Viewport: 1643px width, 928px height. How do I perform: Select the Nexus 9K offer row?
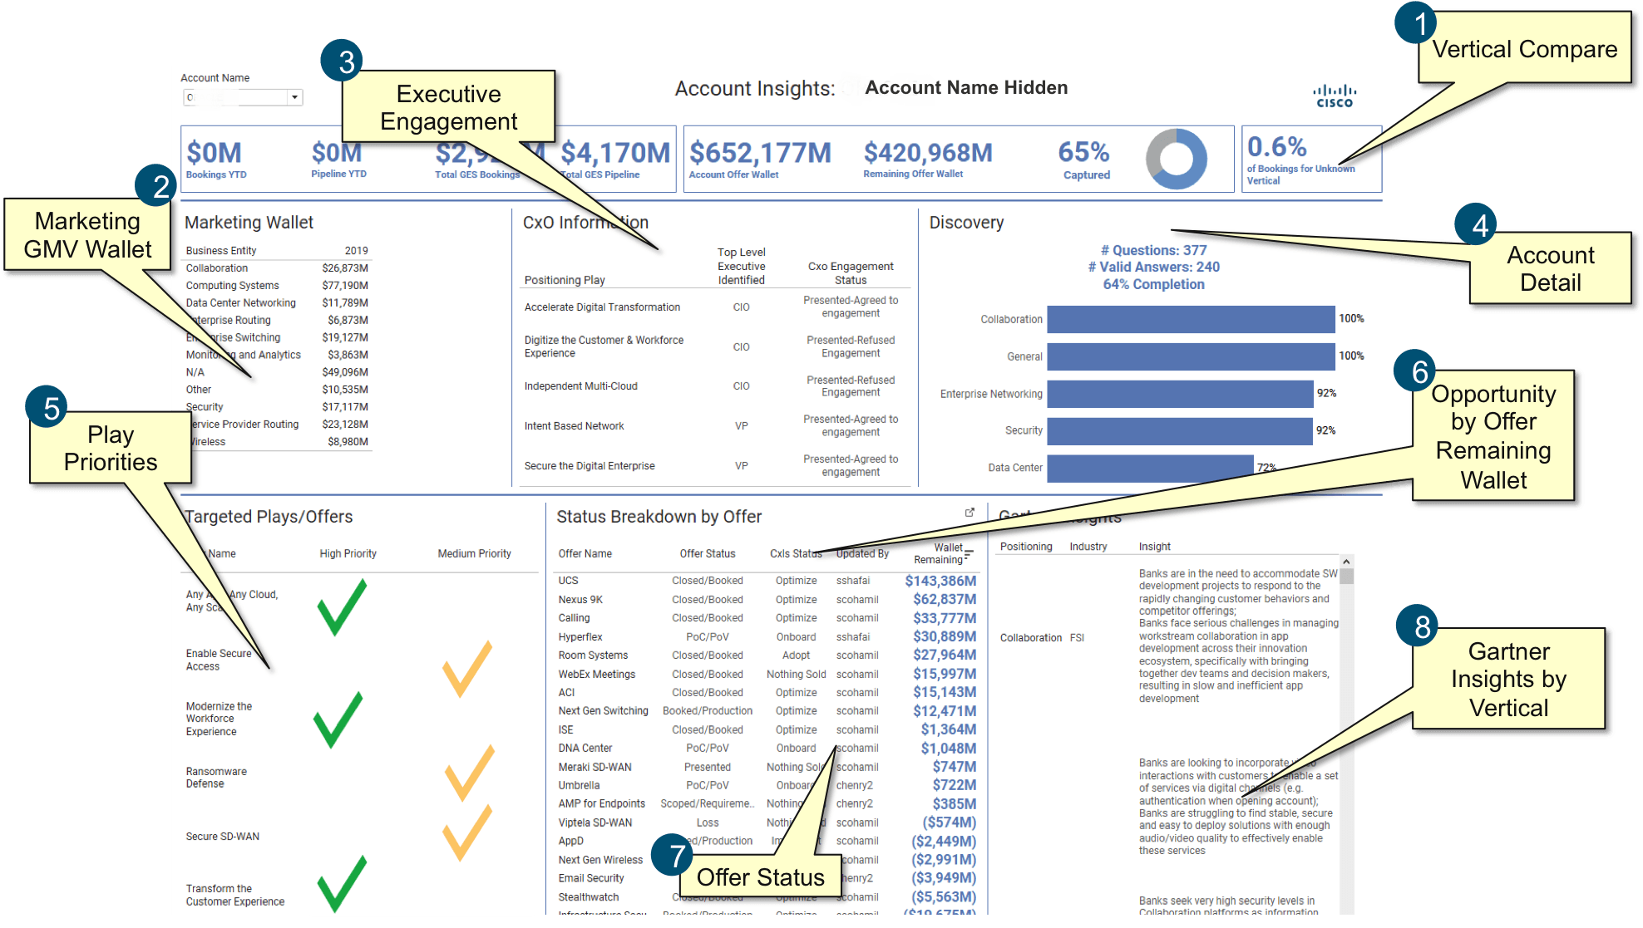pos(767,600)
